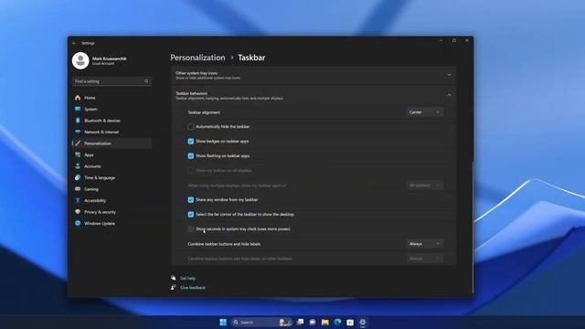
Task: Open Combine buttons on other taskbars dropdown
Action: point(424,259)
